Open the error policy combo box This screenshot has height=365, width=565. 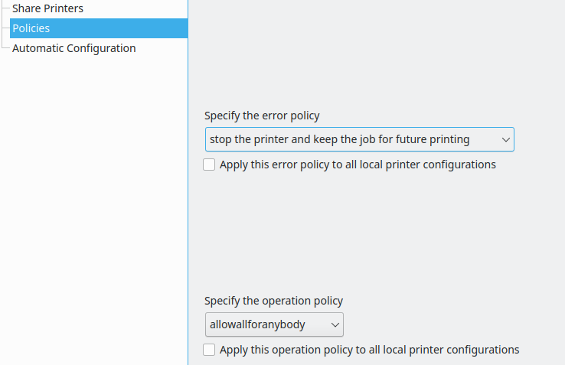(x=359, y=139)
